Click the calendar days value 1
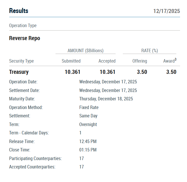The image size is (187, 182). [80, 133]
